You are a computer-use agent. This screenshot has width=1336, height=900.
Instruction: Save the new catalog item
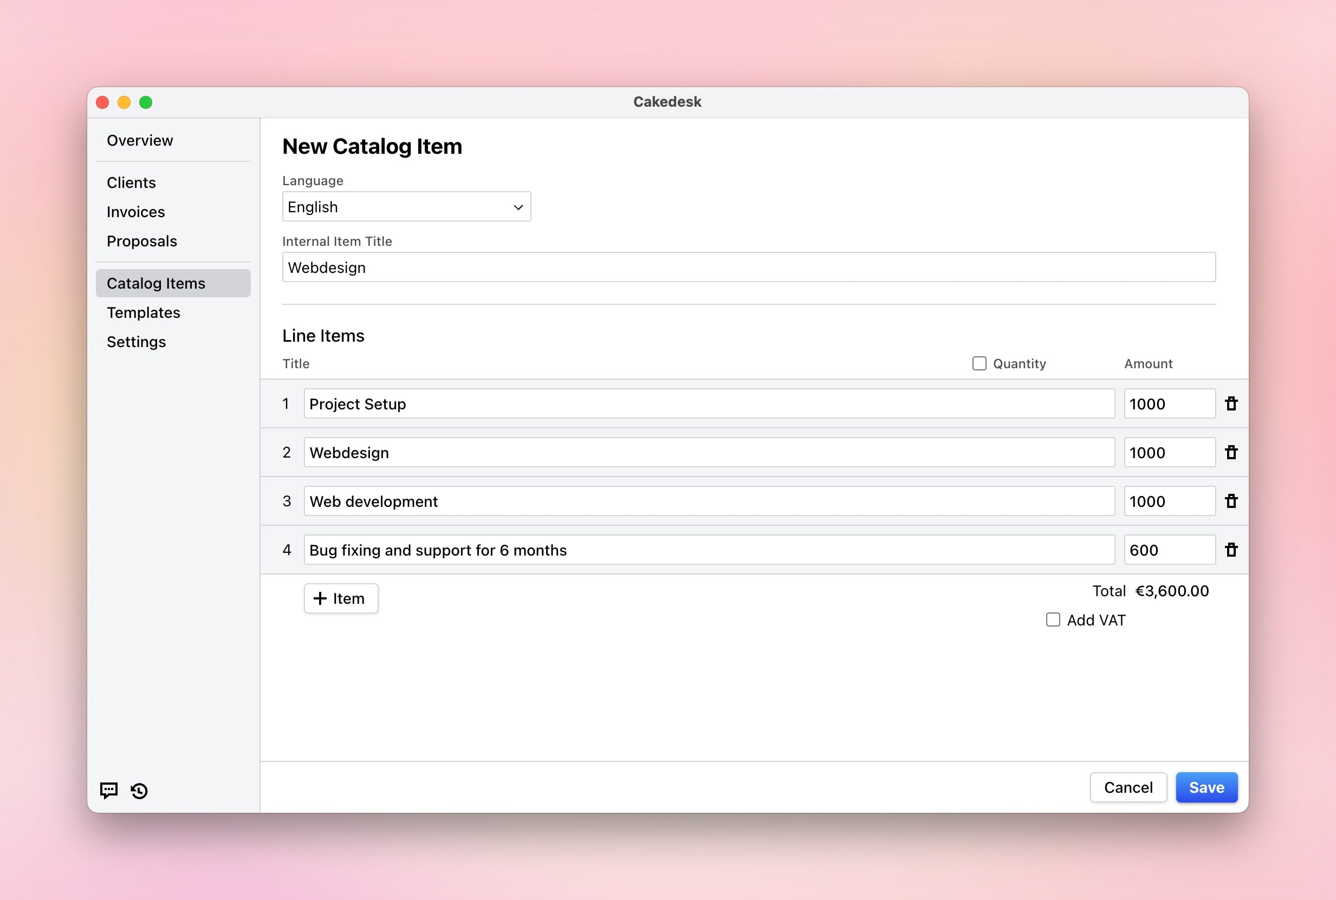coord(1205,787)
